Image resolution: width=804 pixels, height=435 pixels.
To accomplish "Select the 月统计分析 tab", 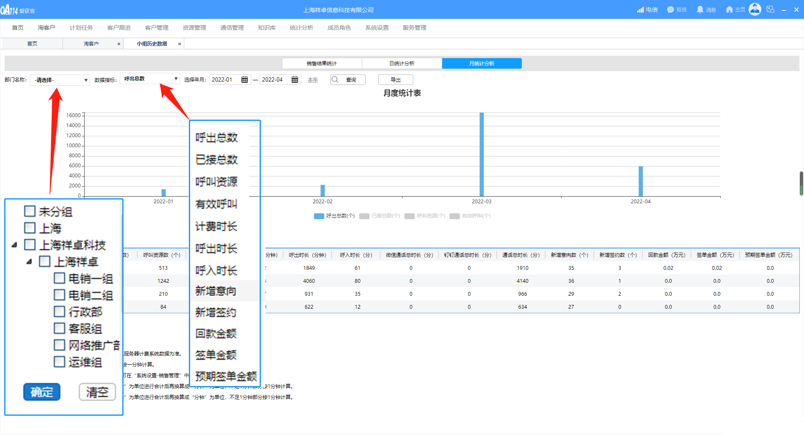I will coord(482,63).
